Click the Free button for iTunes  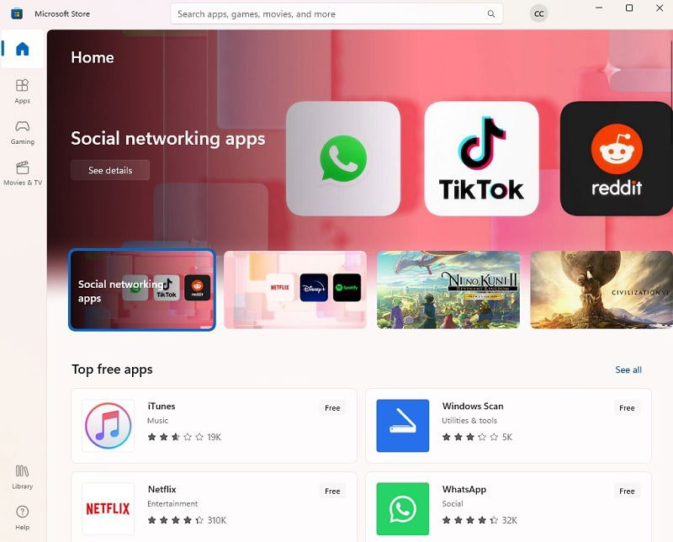click(x=332, y=408)
